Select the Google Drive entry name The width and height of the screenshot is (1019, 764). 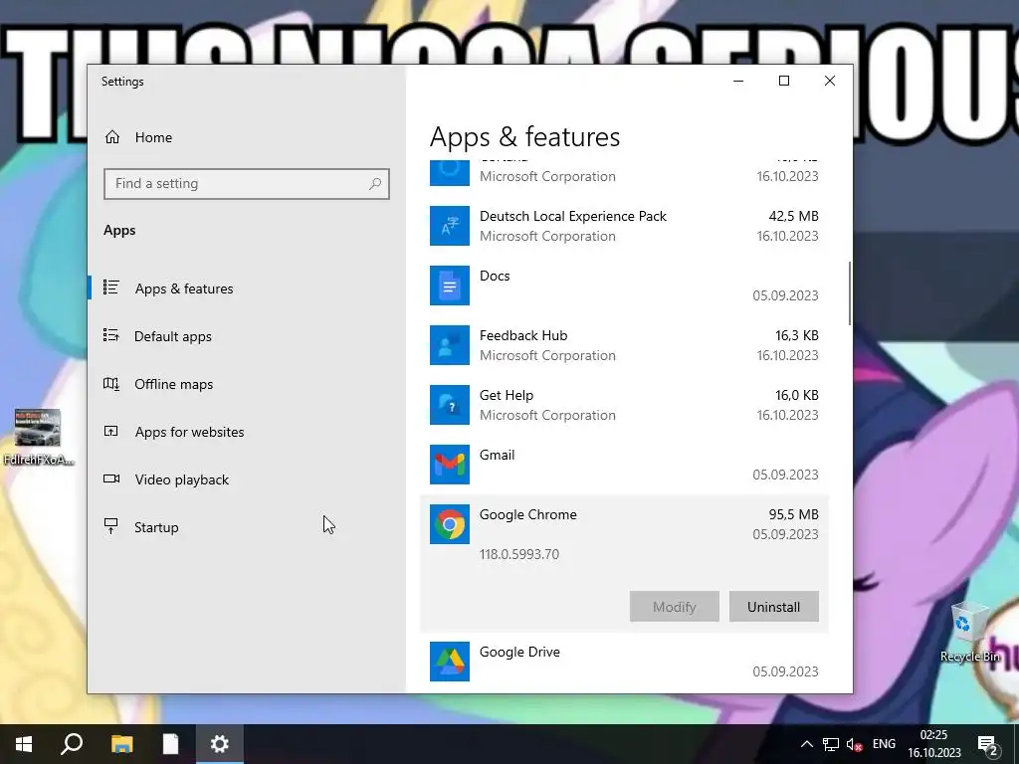coord(519,652)
